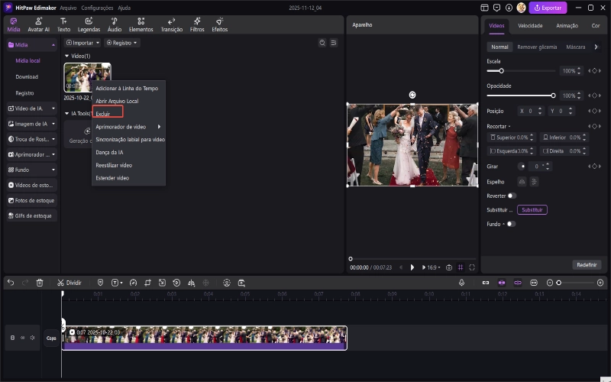
Task: Open the 16:9 aspect ratio dropdown
Action: point(432,267)
